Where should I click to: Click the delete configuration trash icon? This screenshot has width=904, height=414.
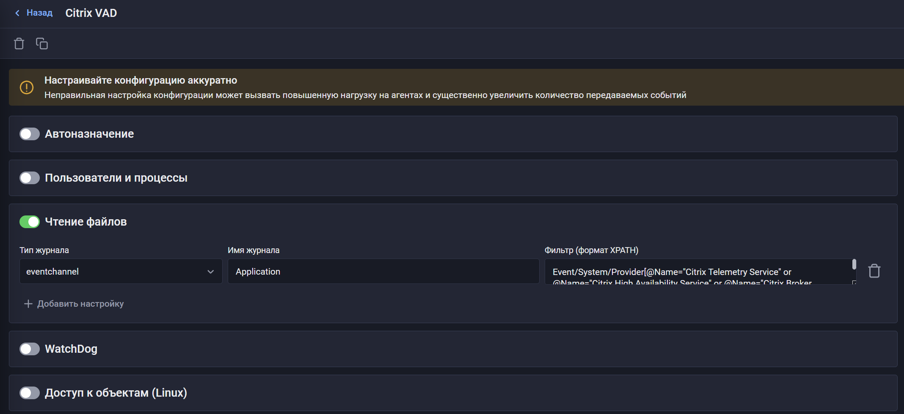[x=19, y=44]
